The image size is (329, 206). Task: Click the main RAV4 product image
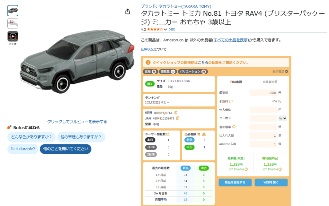[77, 62]
